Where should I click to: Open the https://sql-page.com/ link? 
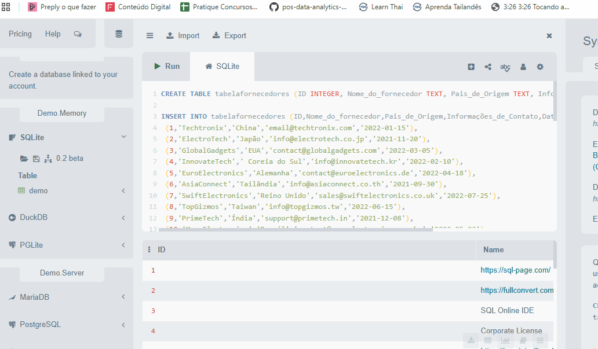[x=515, y=270]
